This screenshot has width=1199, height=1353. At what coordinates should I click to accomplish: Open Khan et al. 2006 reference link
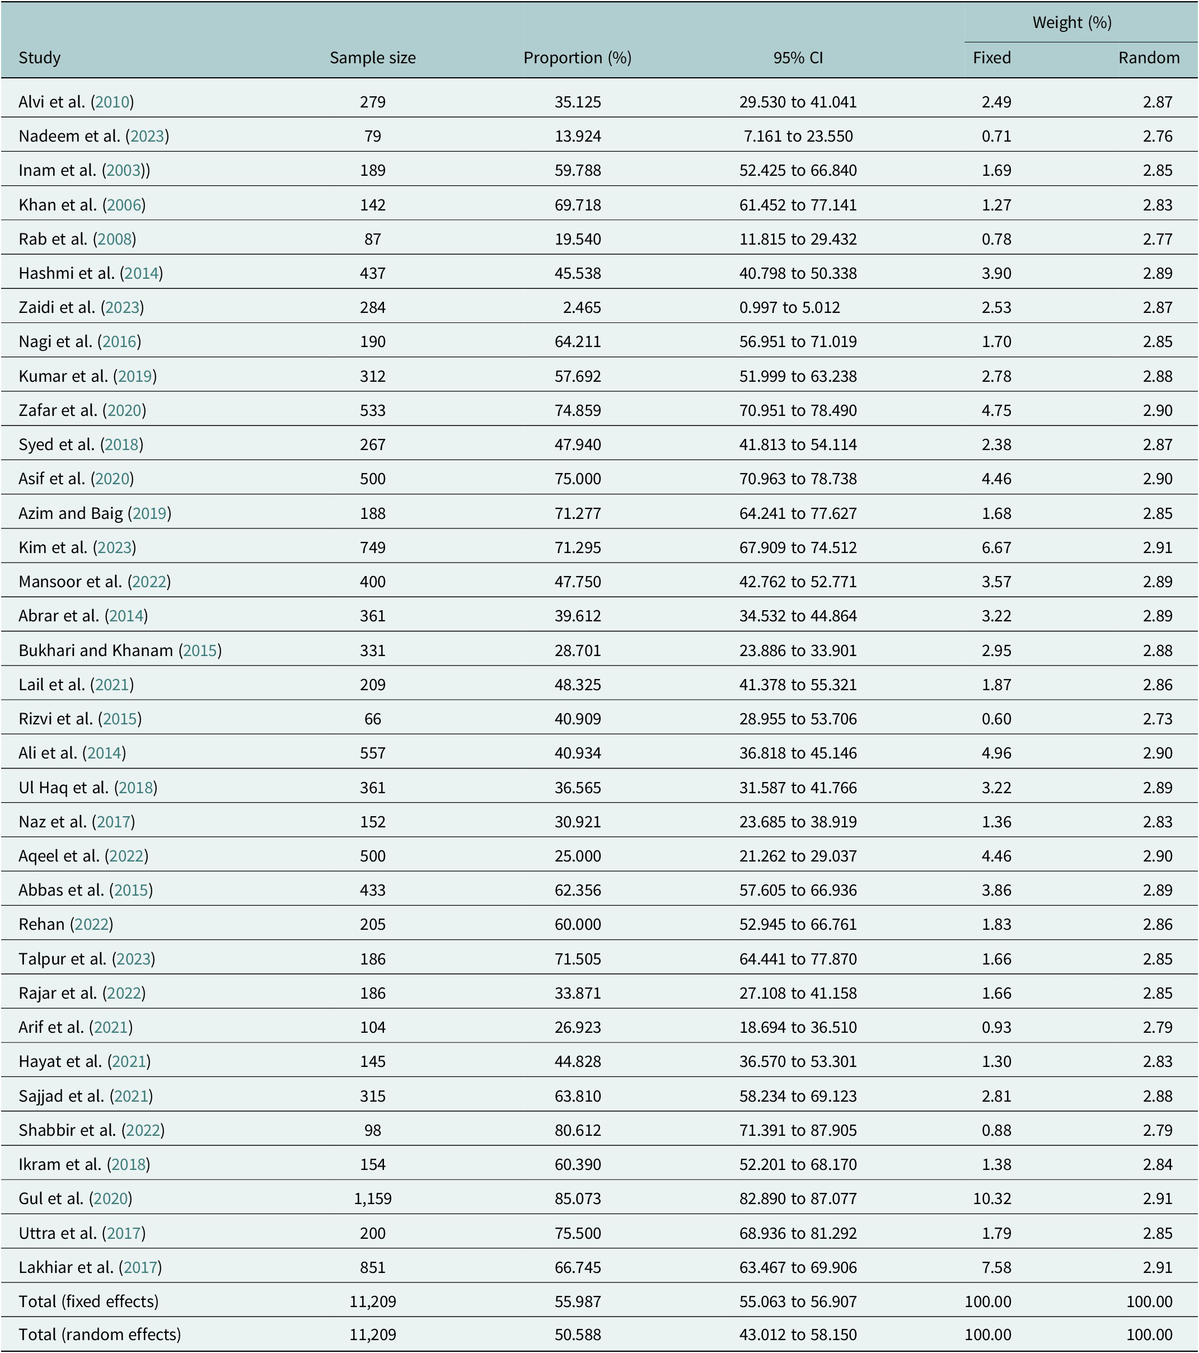[124, 205]
